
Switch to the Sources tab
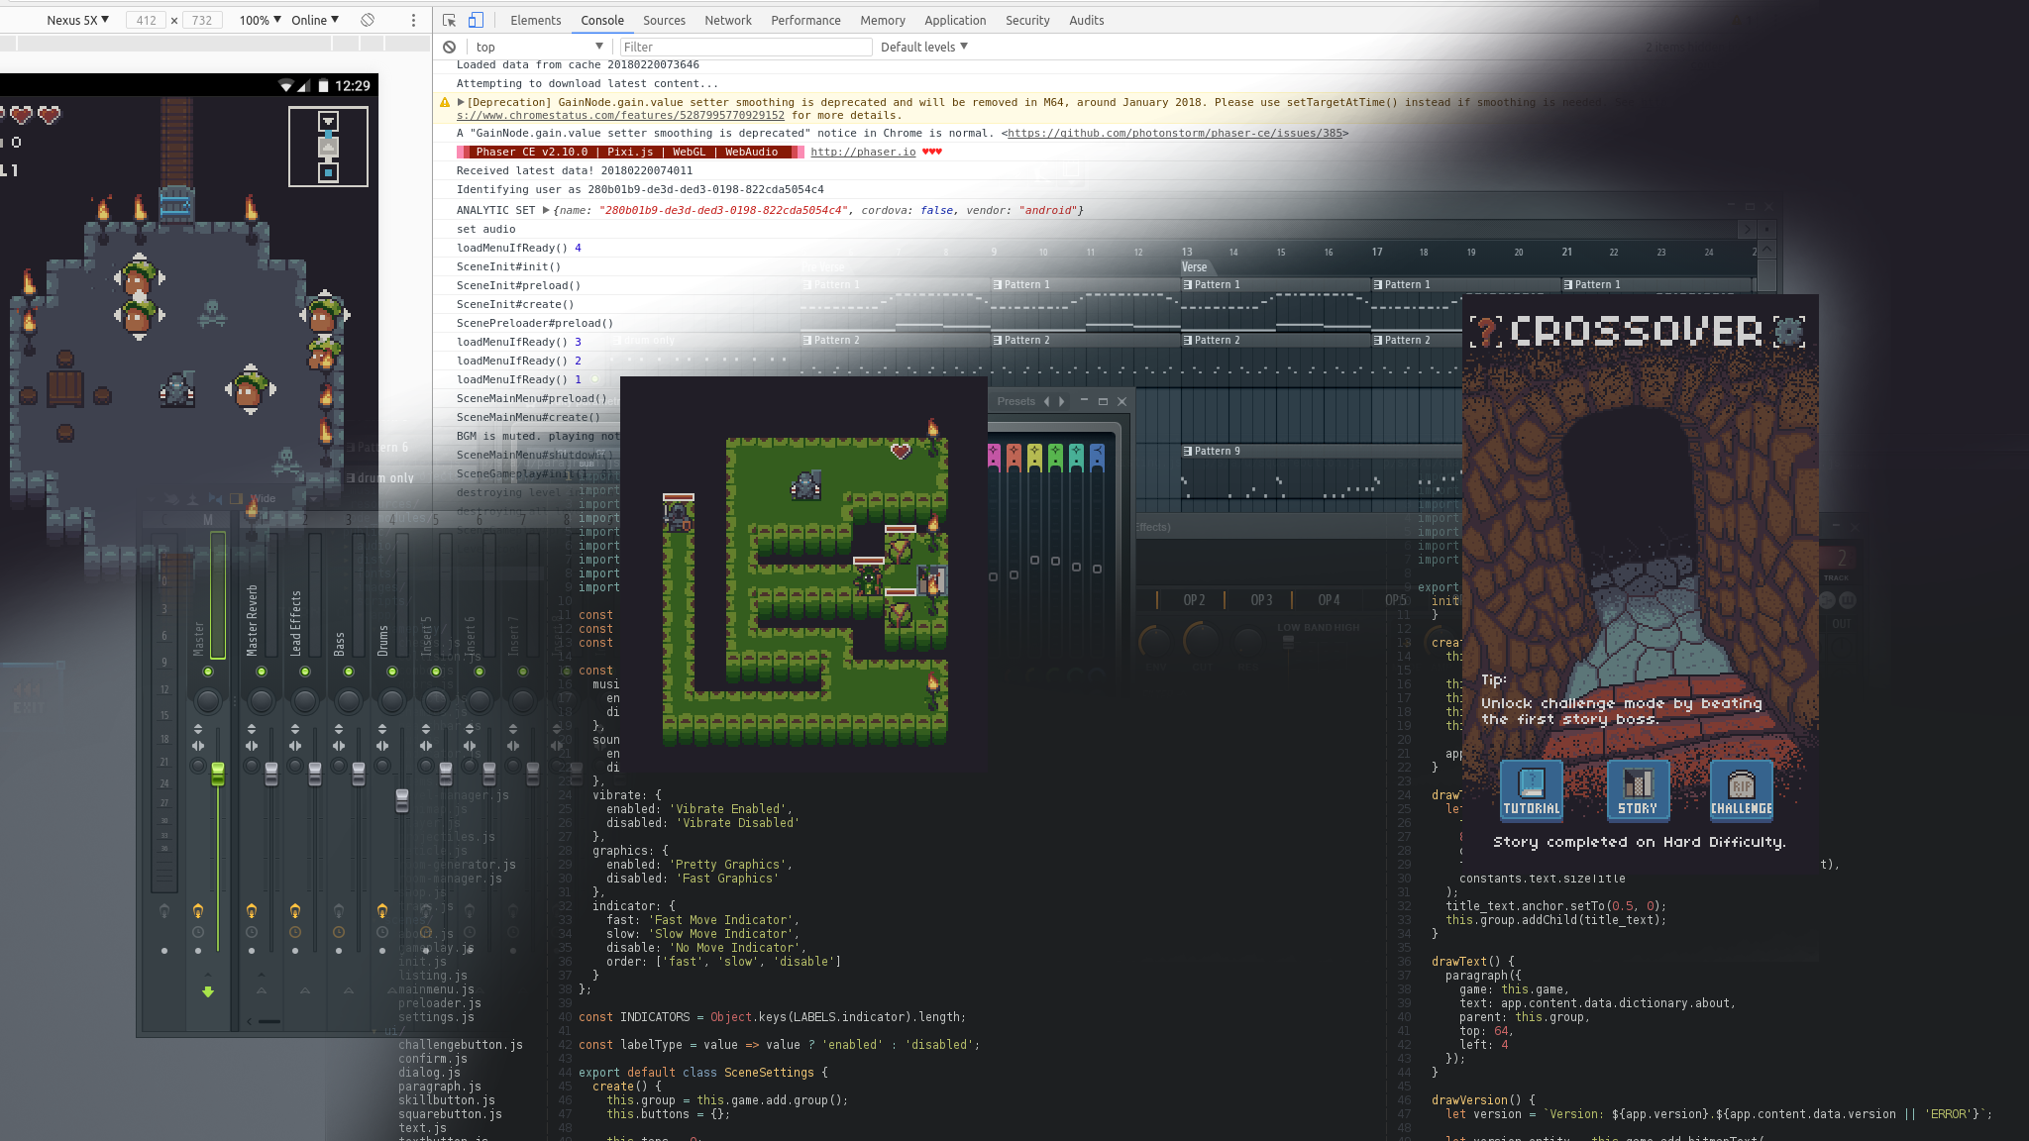(664, 20)
